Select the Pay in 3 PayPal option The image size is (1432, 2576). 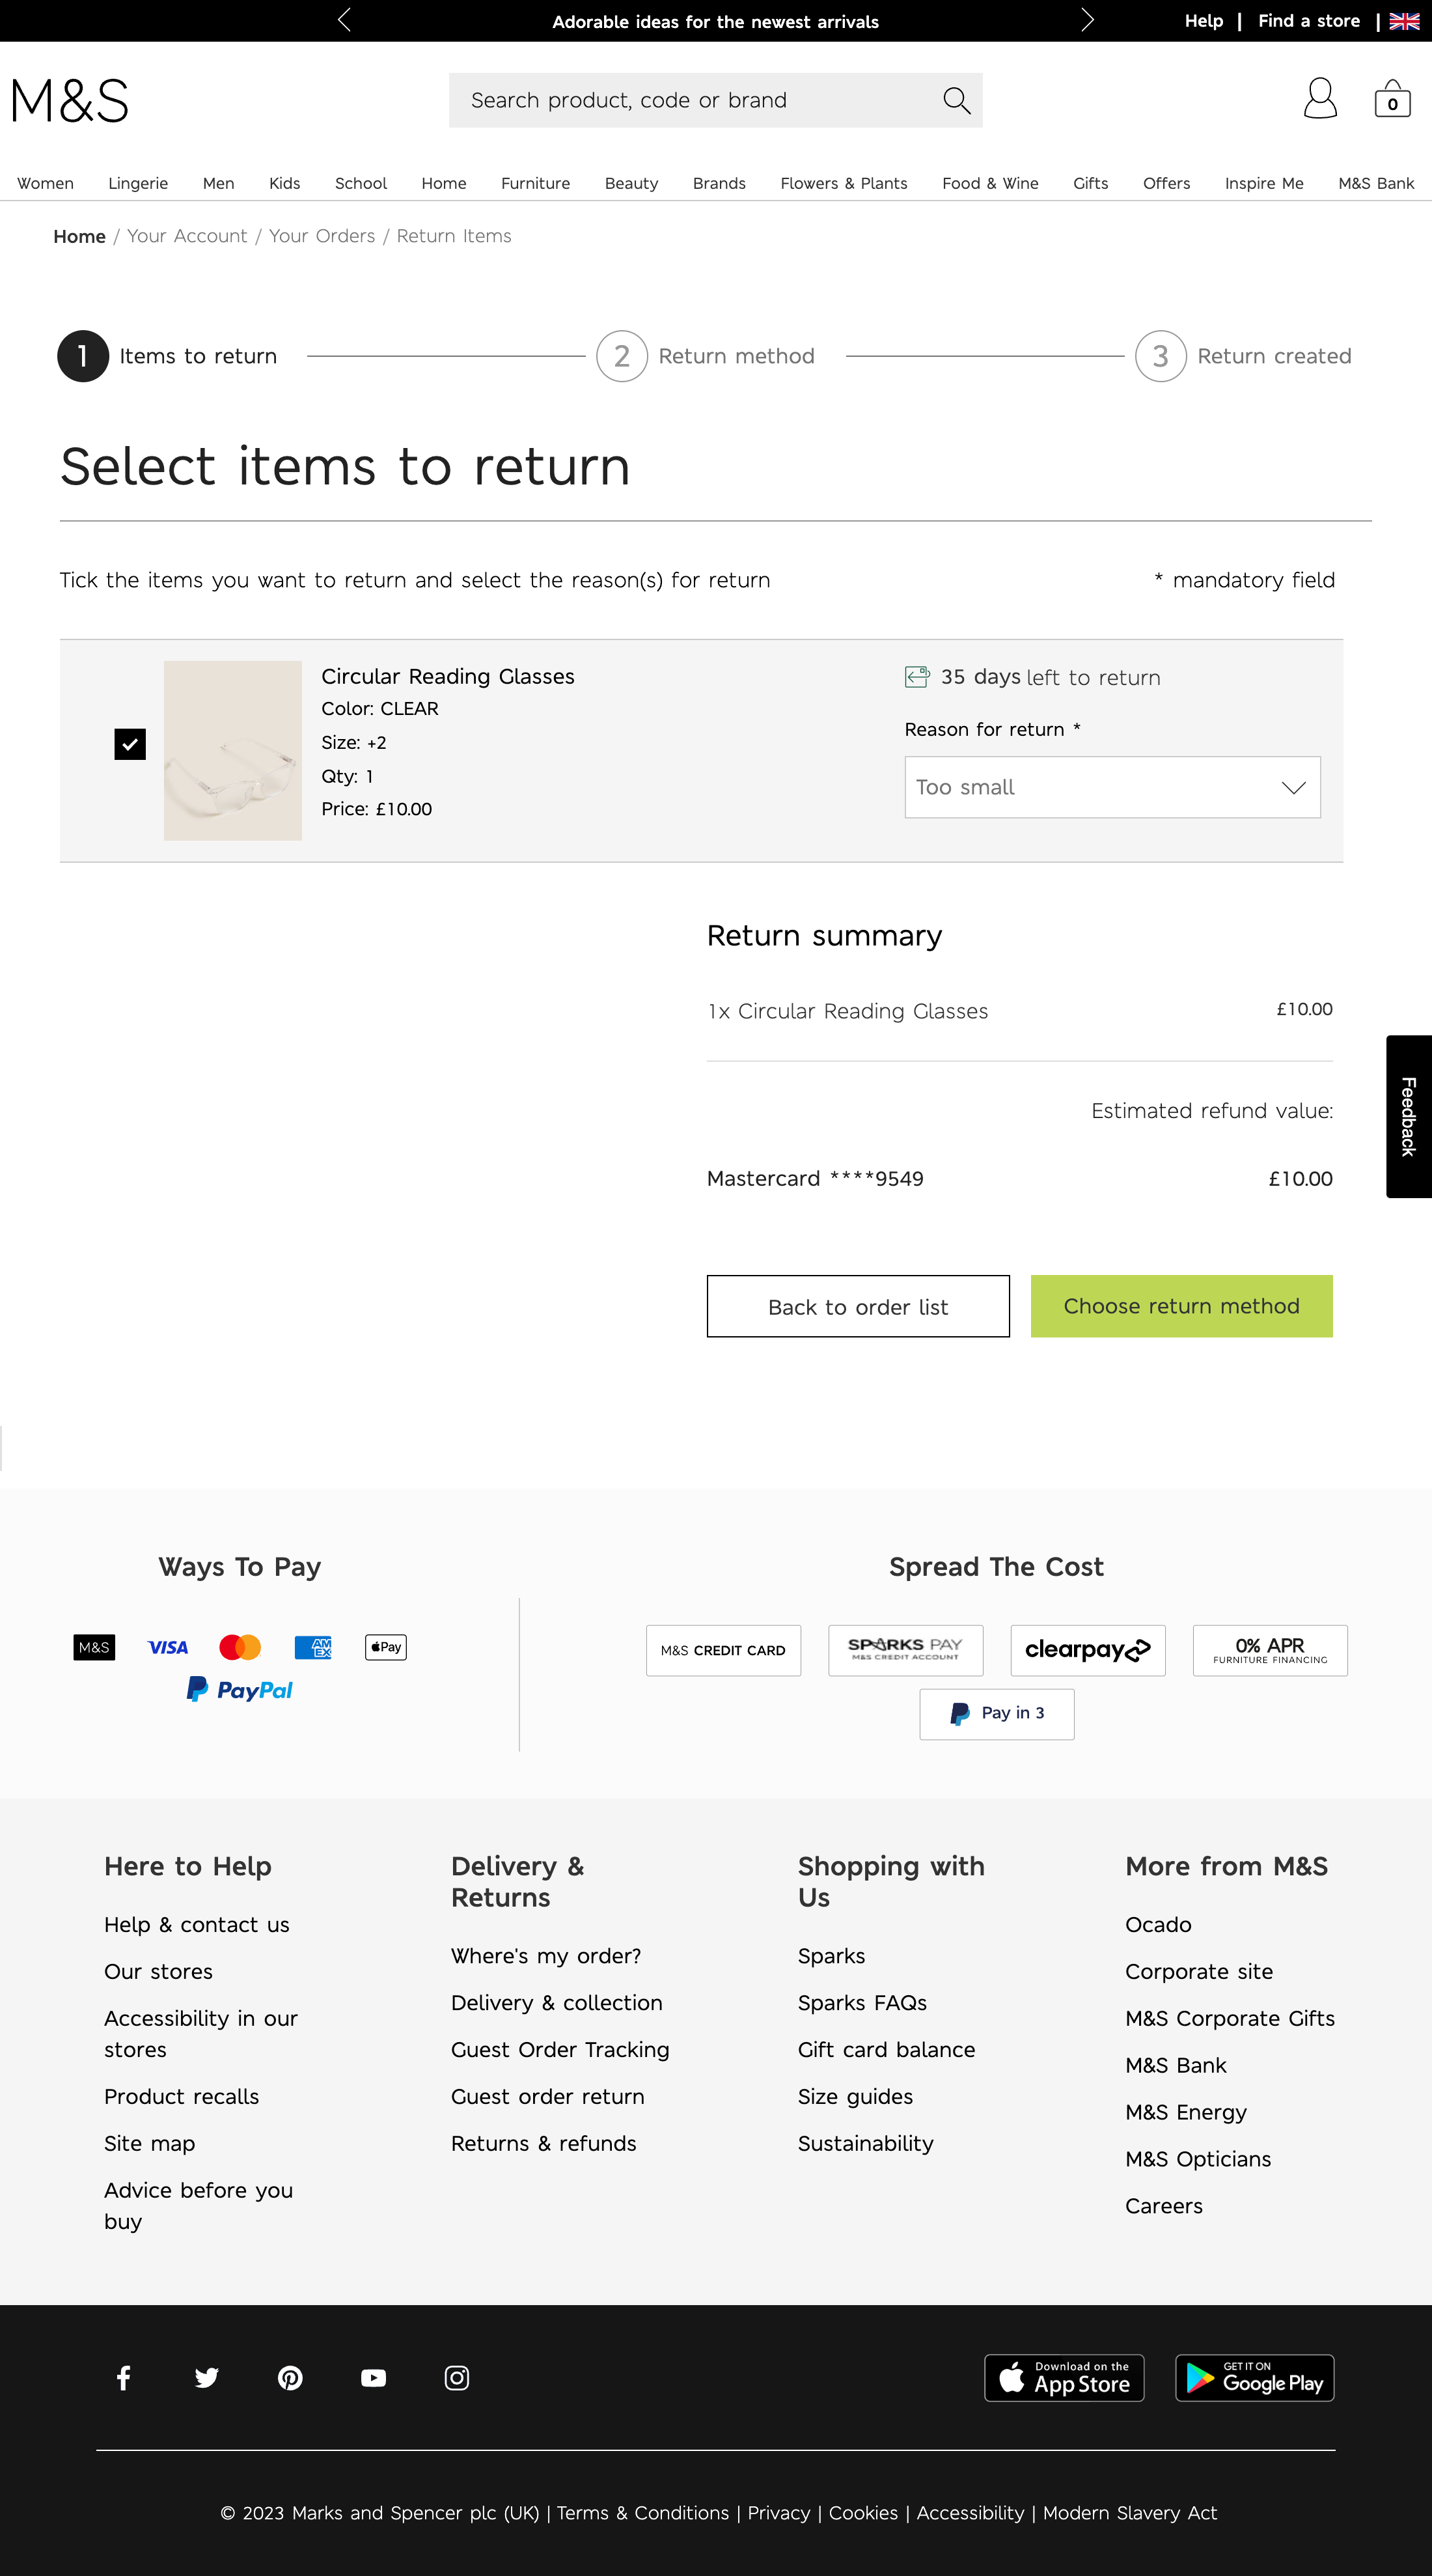click(995, 1713)
